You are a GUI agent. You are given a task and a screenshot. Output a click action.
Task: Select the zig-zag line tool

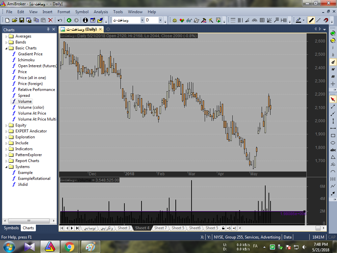pos(333,186)
